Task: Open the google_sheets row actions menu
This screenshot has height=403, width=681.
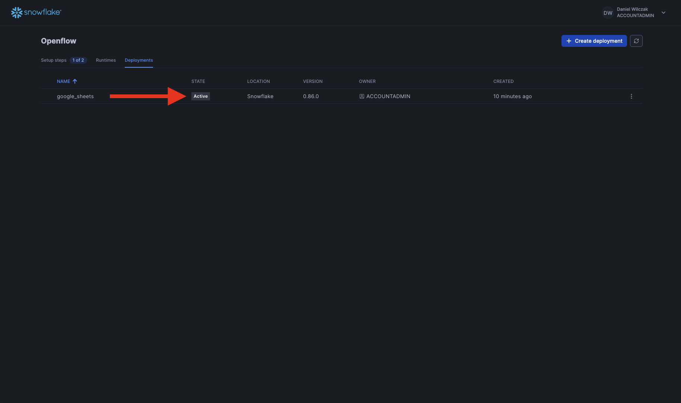Action: coord(631,96)
